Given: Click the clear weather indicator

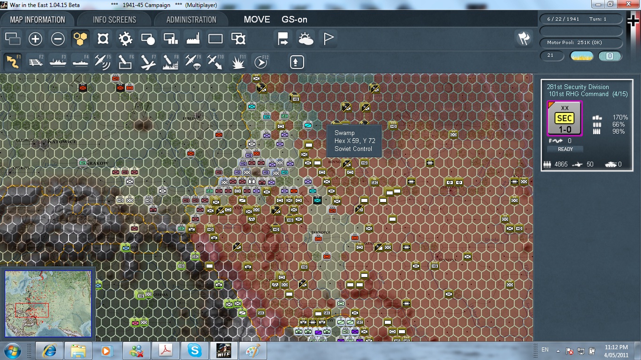Looking at the screenshot, I should pyautogui.click(x=581, y=56).
